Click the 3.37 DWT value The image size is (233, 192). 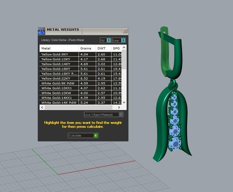pos(101,102)
